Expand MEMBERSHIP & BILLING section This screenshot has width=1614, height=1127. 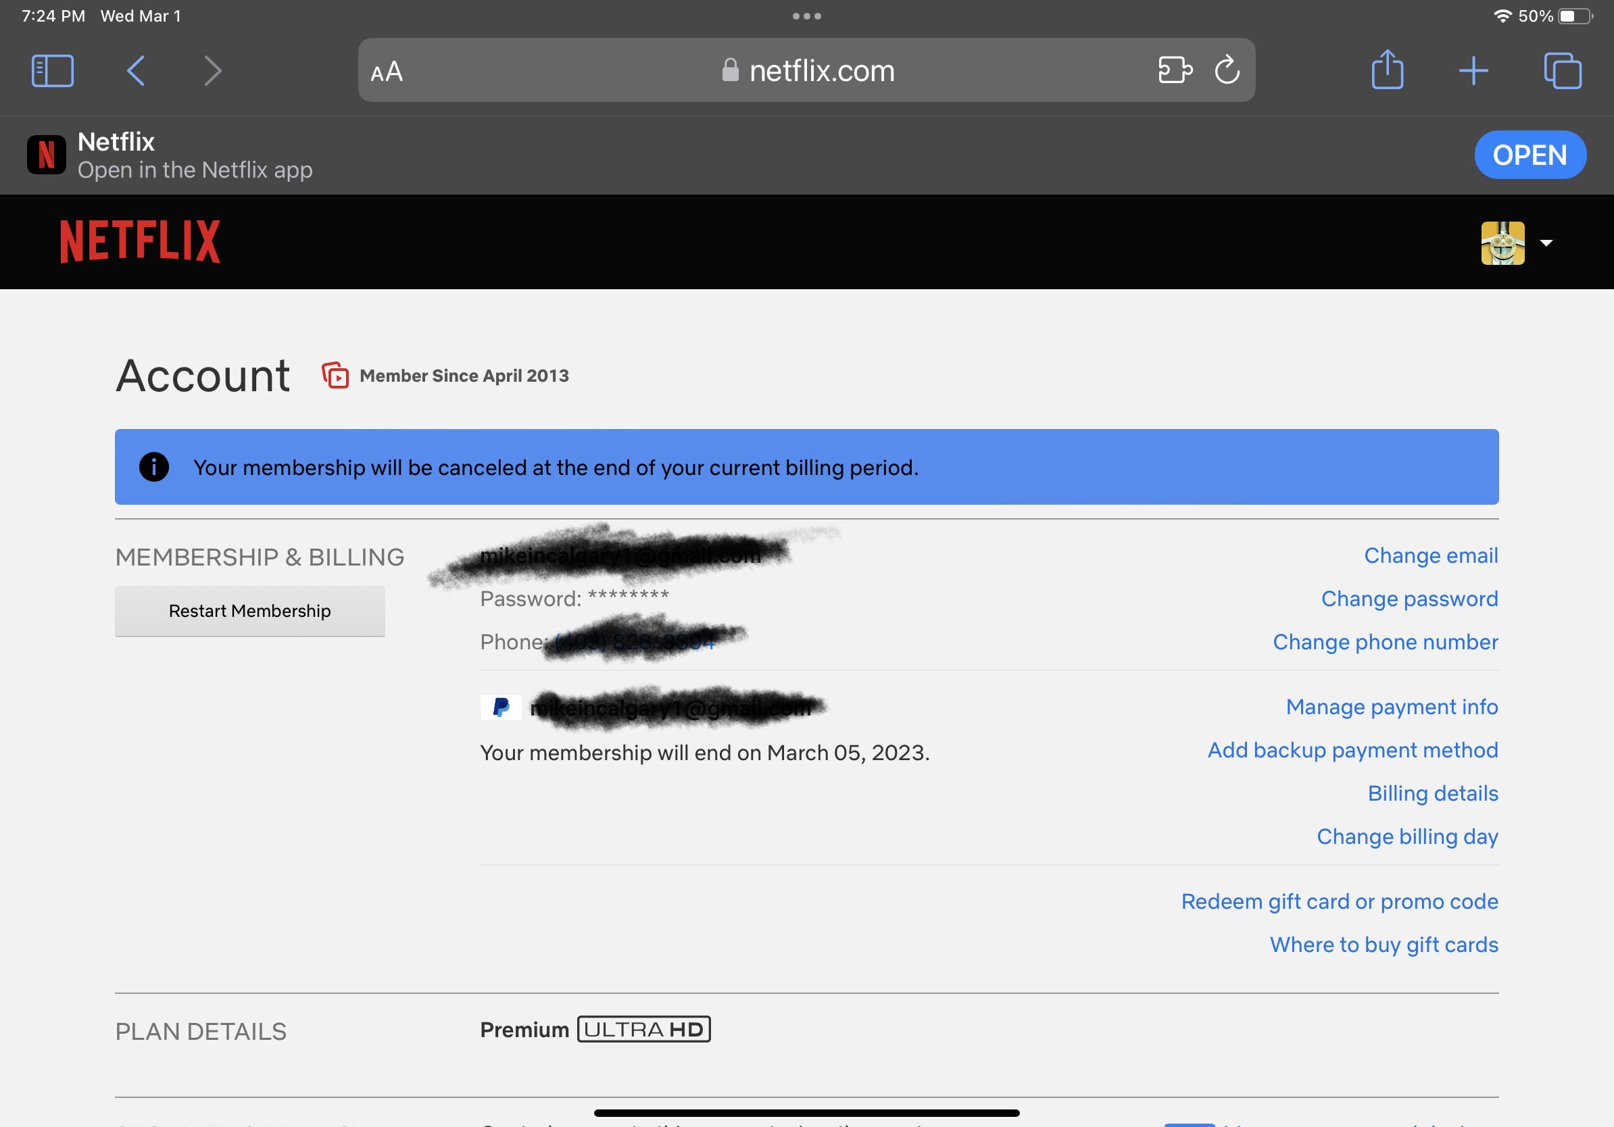tap(259, 555)
